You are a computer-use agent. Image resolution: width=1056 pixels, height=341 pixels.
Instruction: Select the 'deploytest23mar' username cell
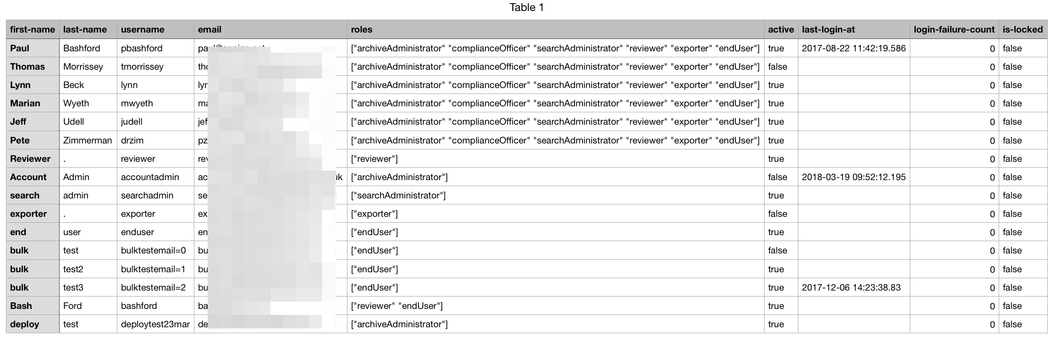pos(155,324)
